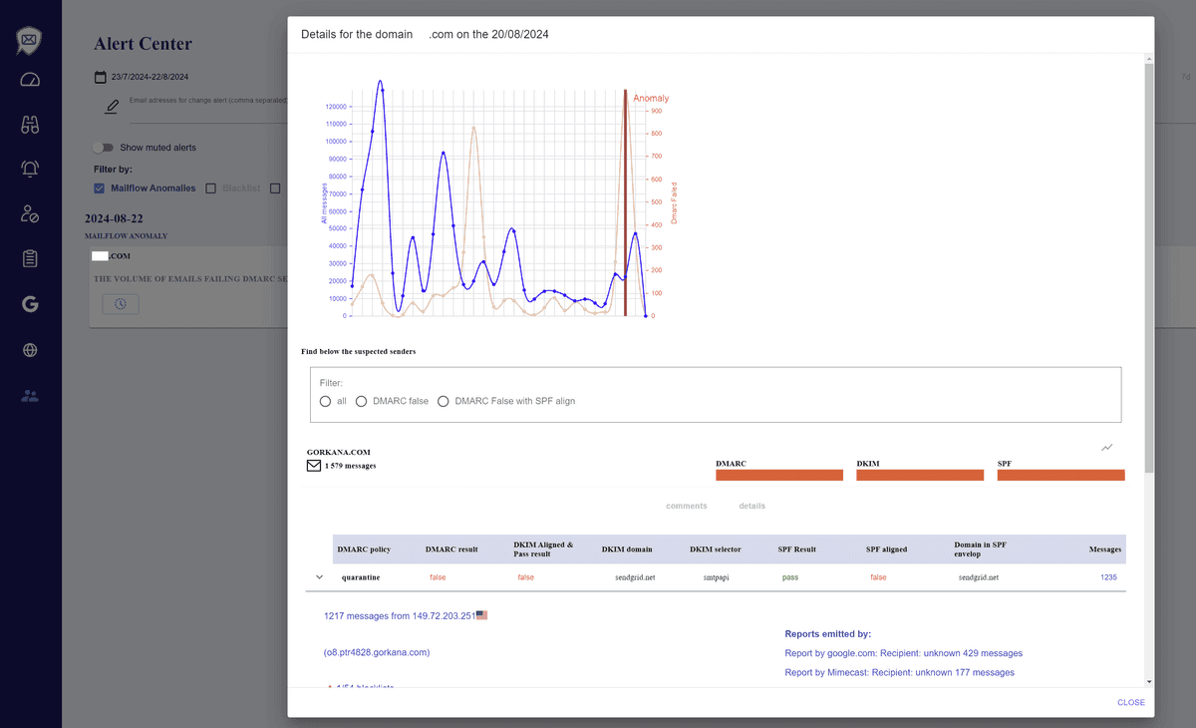Open the dashboard speedometer sidebar icon
This screenshot has height=728, width=1196.
[30, 80]
